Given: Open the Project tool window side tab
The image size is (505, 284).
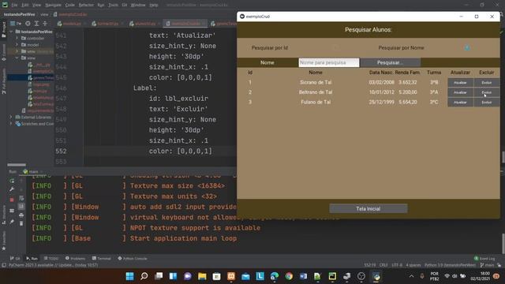Looking at the screenshot, I should [x=3, y=30].
